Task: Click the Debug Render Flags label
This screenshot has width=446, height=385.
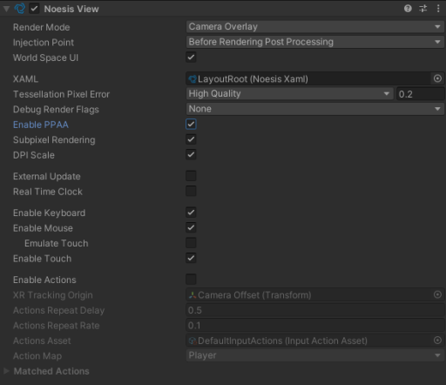Action: coord(56,110)
